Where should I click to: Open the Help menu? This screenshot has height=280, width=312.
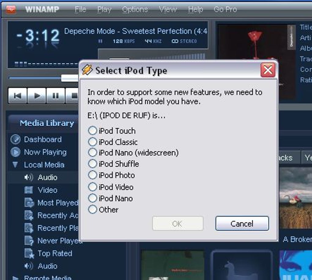[195, 9]
